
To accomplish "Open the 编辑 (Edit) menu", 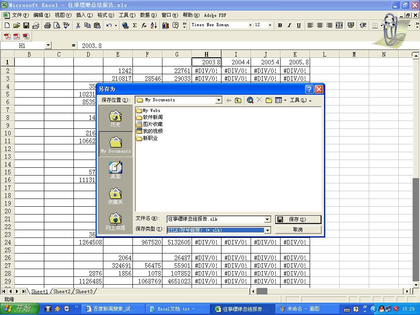I will (41, 15).
